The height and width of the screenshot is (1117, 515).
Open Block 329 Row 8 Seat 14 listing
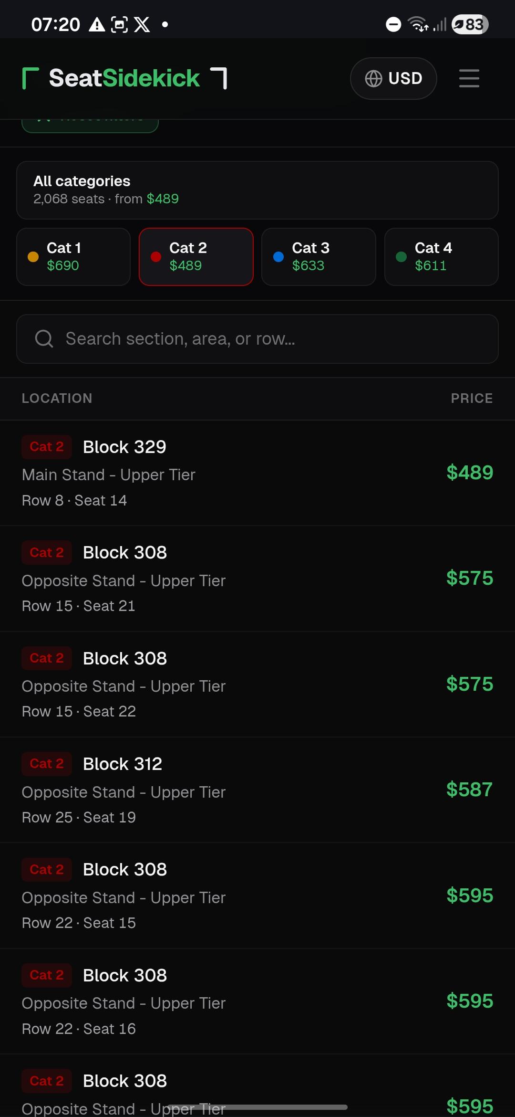pyautogui.click(x=257, y=473)
